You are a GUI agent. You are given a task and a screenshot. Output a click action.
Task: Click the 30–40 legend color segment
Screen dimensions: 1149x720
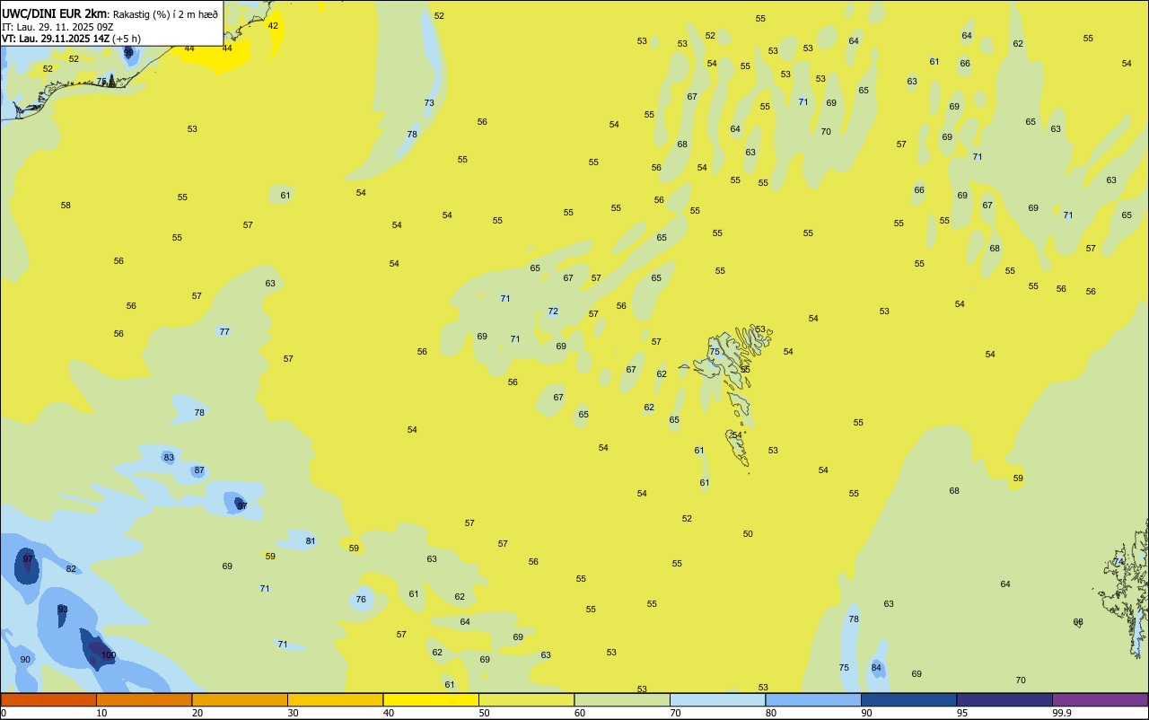pos(335,699)
